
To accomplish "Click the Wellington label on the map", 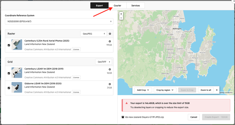I will (x=177, y=29).
